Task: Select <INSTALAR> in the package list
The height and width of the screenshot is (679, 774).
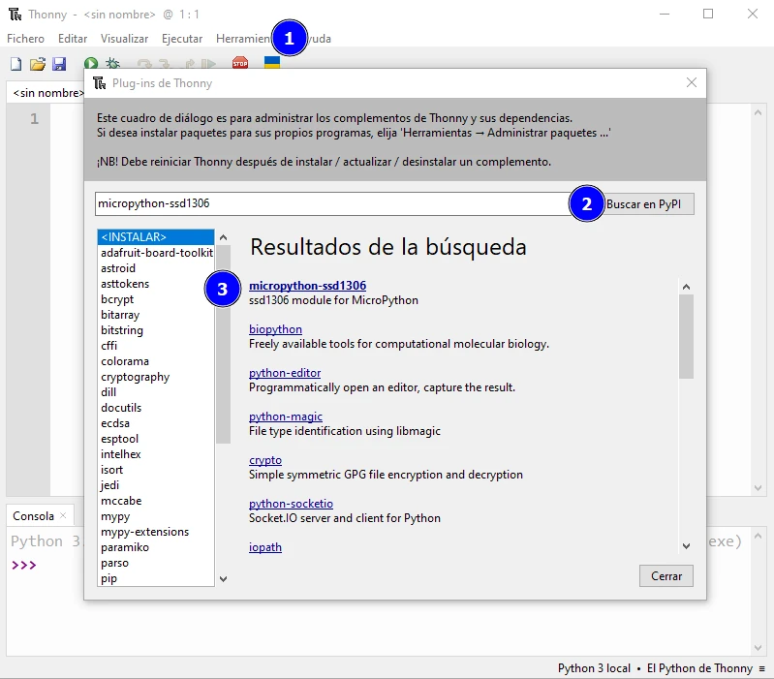Action: (x=156, y=237)
